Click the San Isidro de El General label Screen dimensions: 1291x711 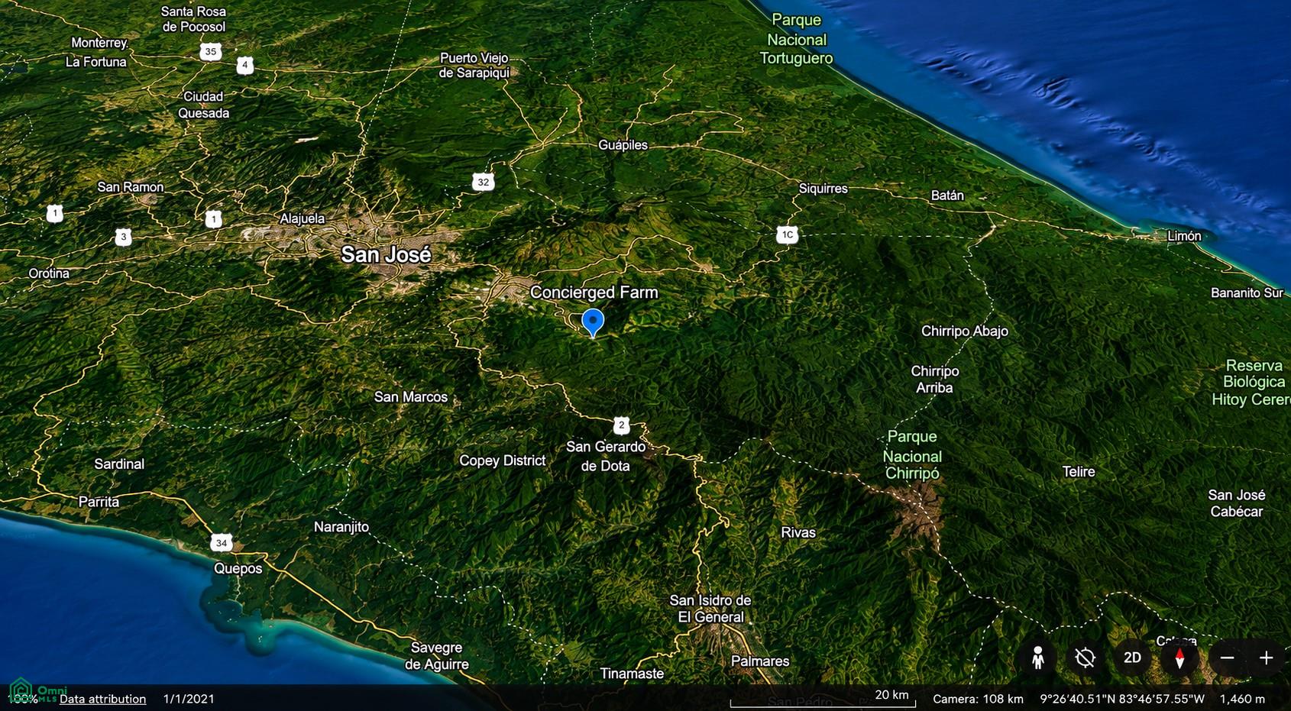710,609
